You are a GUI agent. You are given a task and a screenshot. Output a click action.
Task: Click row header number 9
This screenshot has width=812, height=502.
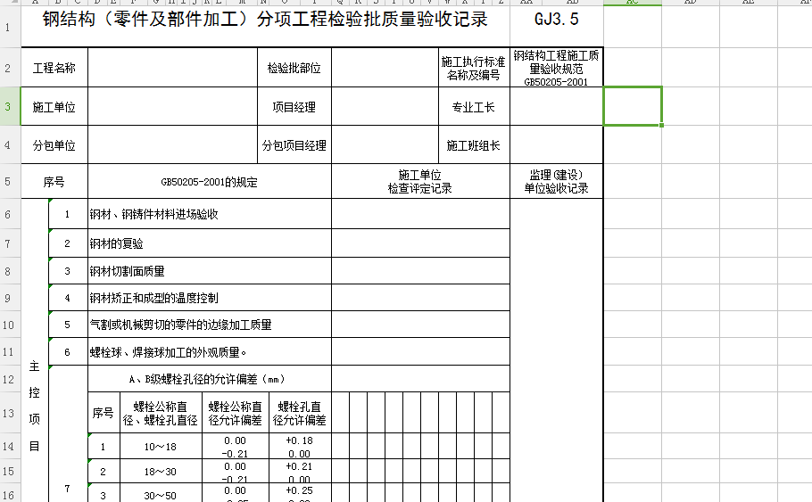coord(8,298)
